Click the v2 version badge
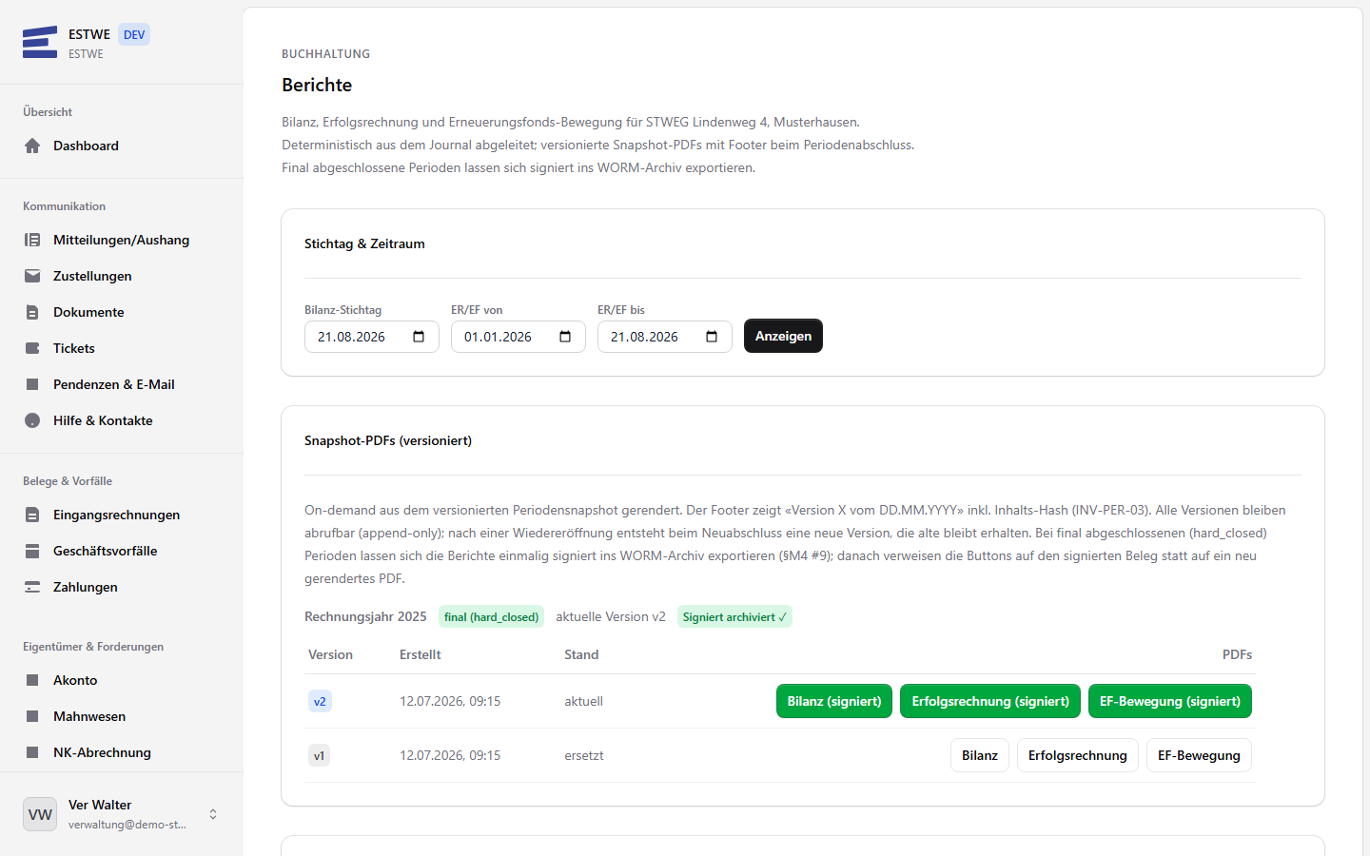This screenshot has width=1370, height=856. (x=320, y=702)
